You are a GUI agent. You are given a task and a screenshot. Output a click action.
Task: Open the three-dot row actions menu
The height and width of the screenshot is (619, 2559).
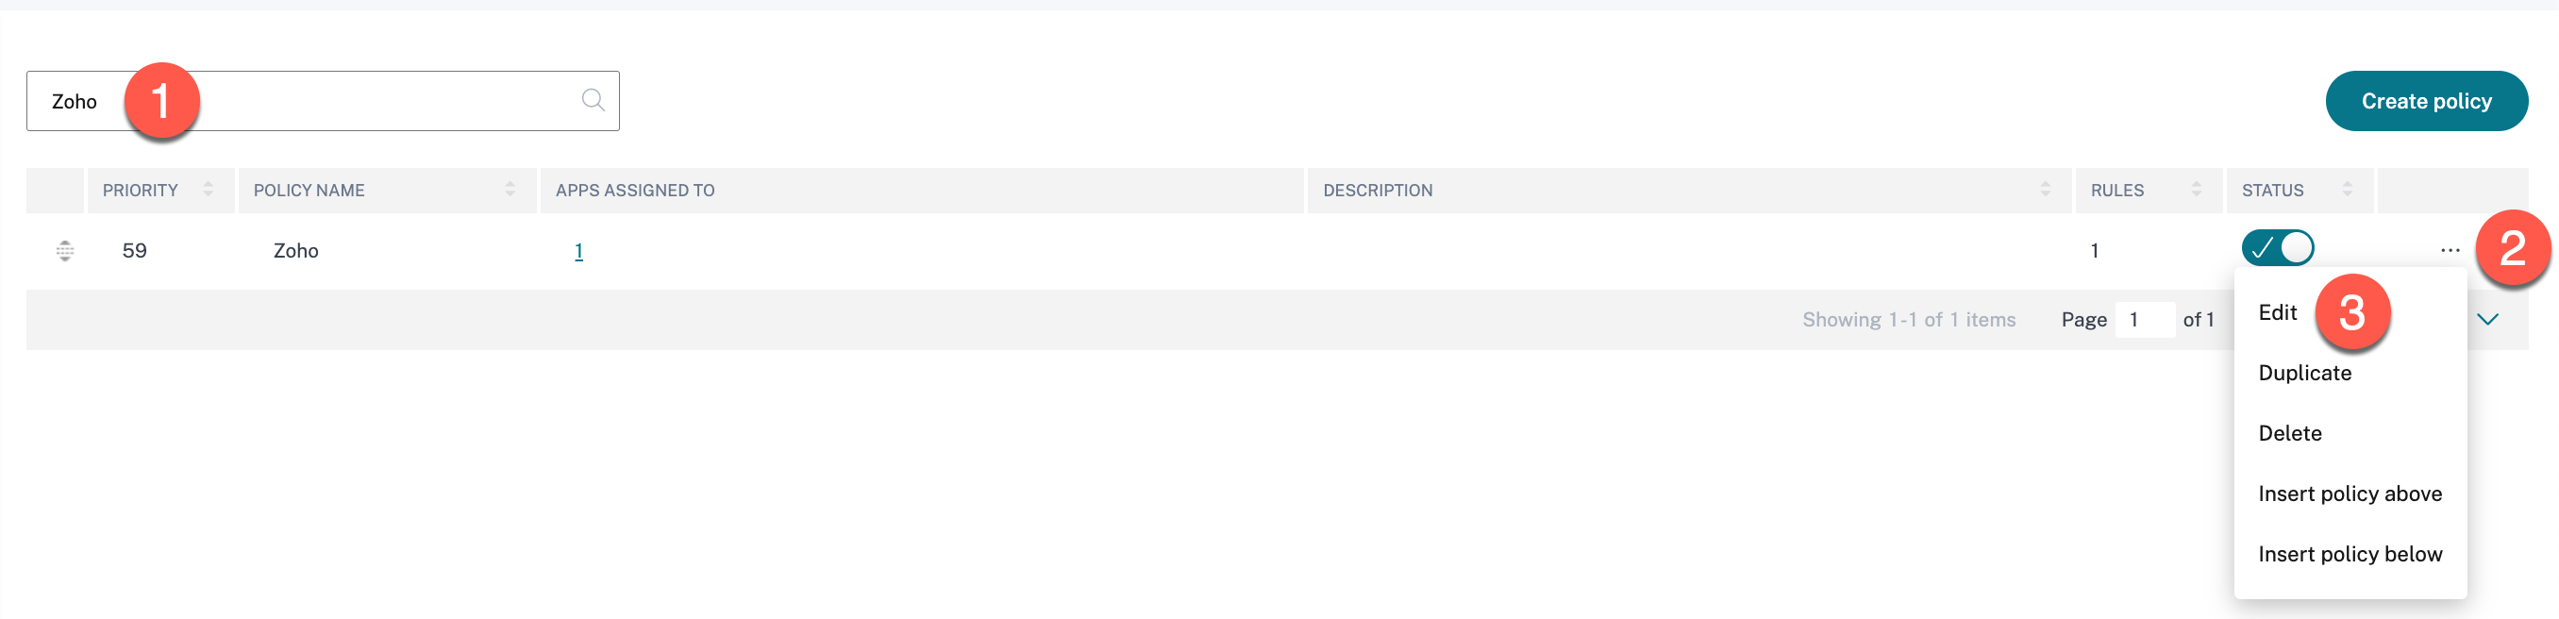coord(2450,250)
